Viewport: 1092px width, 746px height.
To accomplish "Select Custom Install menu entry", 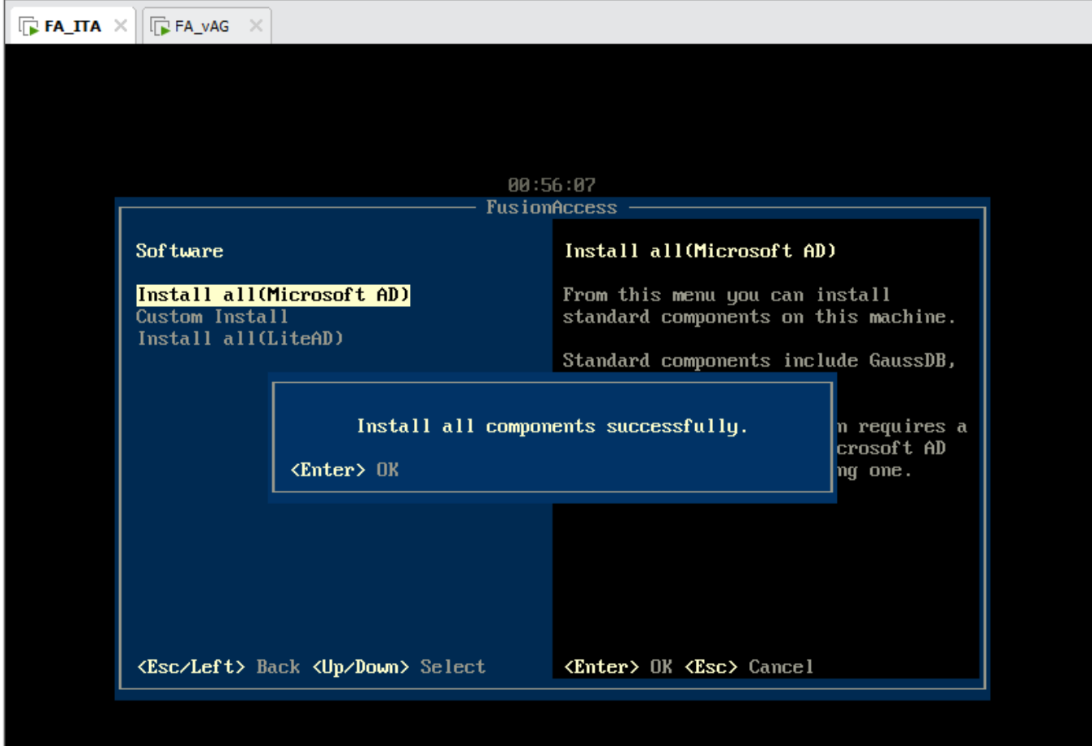I will click(x=212, y=317).
